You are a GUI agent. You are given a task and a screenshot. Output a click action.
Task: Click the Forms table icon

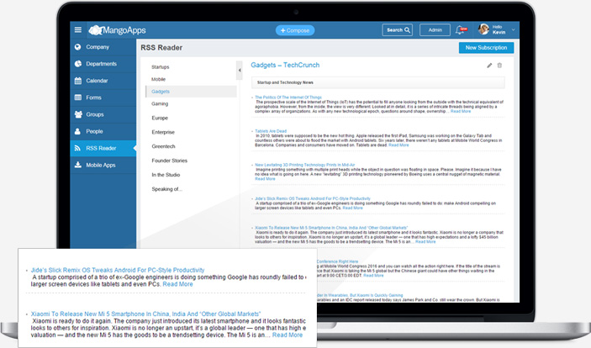(78, 98)
